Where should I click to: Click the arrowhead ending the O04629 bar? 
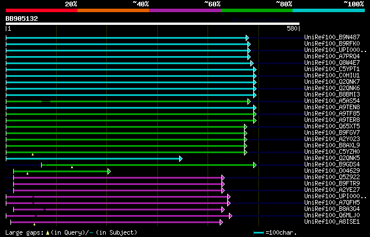pyautogui.click(x=109, y=172)
